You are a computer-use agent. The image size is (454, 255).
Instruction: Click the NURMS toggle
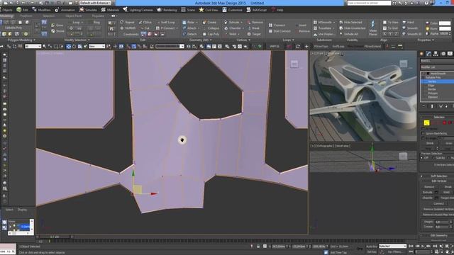pos(128,28)
